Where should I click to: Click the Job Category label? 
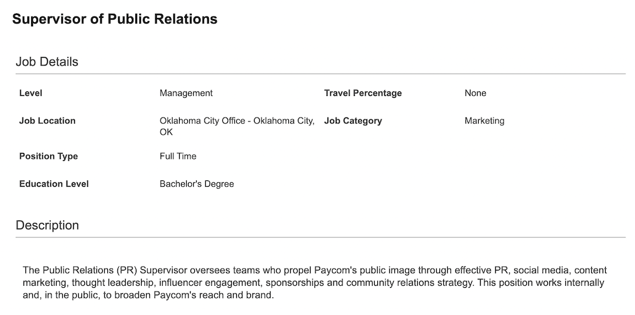tap(353, 121)
